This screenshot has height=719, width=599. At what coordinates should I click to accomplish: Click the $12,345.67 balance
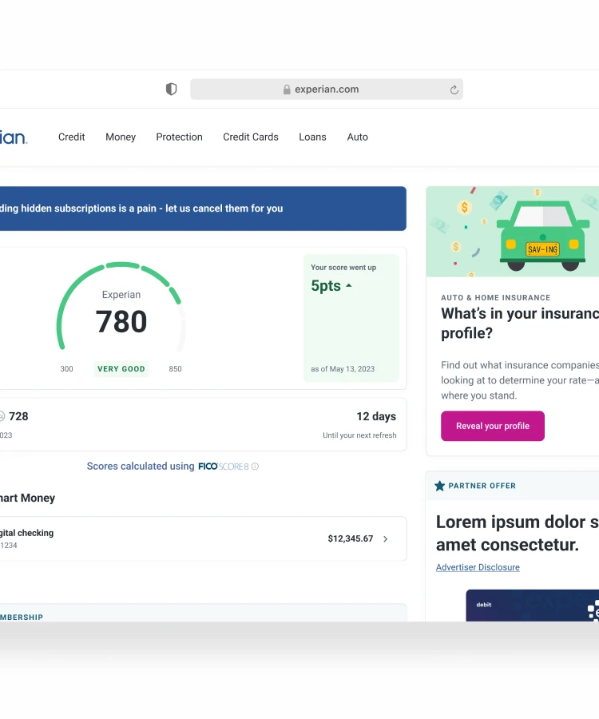[x=350, y=538]
